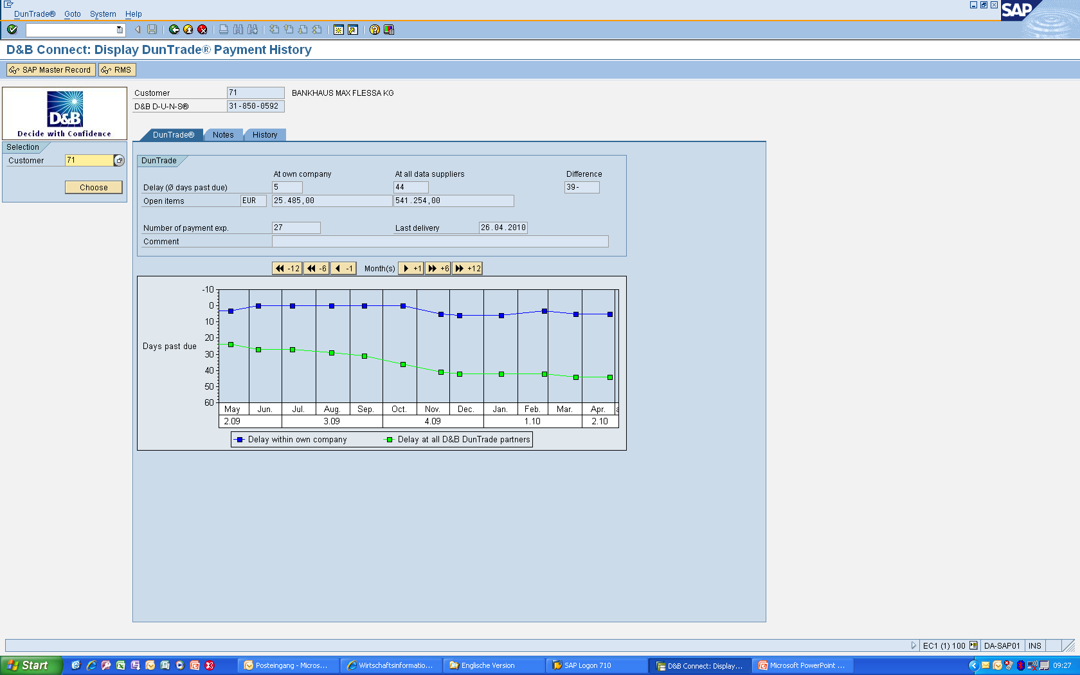1080x675 pixels.
Task: Click the Selection Customer input field
Action: click(x=89, y=160)
